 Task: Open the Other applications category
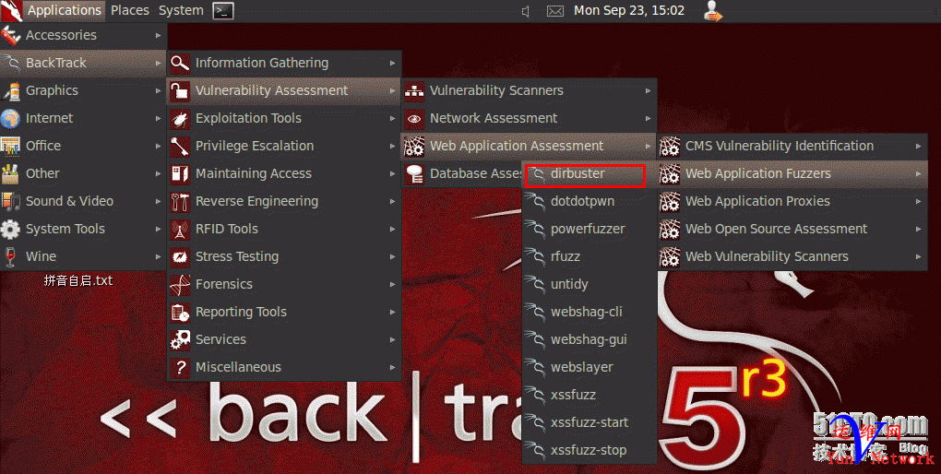[x=83, y=173]
